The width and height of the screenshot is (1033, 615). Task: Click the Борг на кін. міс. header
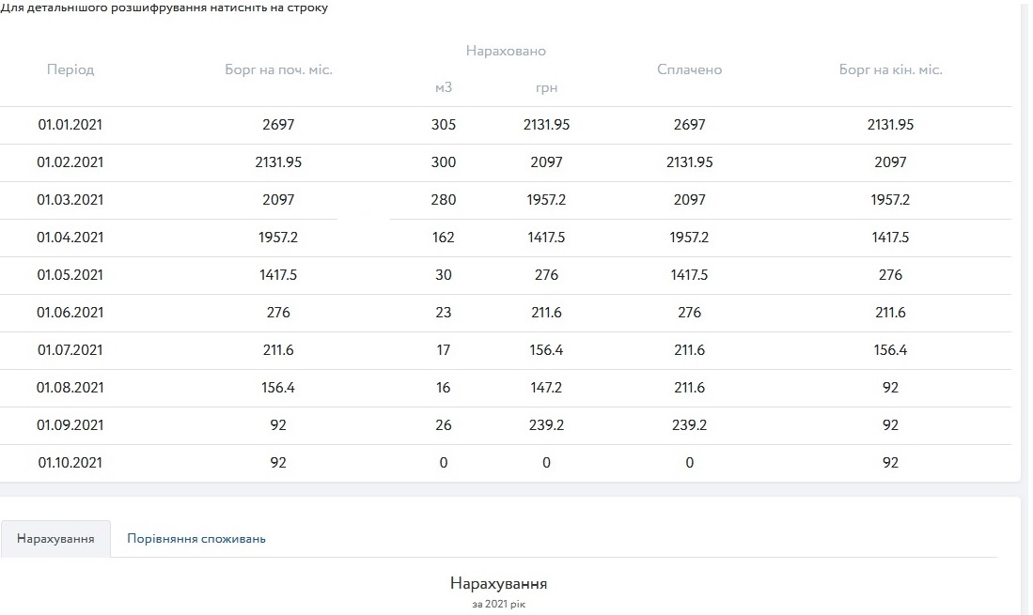click(x=890, y=69)
